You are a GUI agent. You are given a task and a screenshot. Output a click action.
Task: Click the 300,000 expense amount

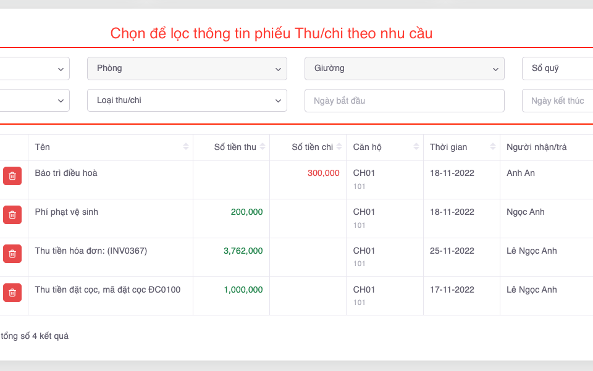click(323, 173)
